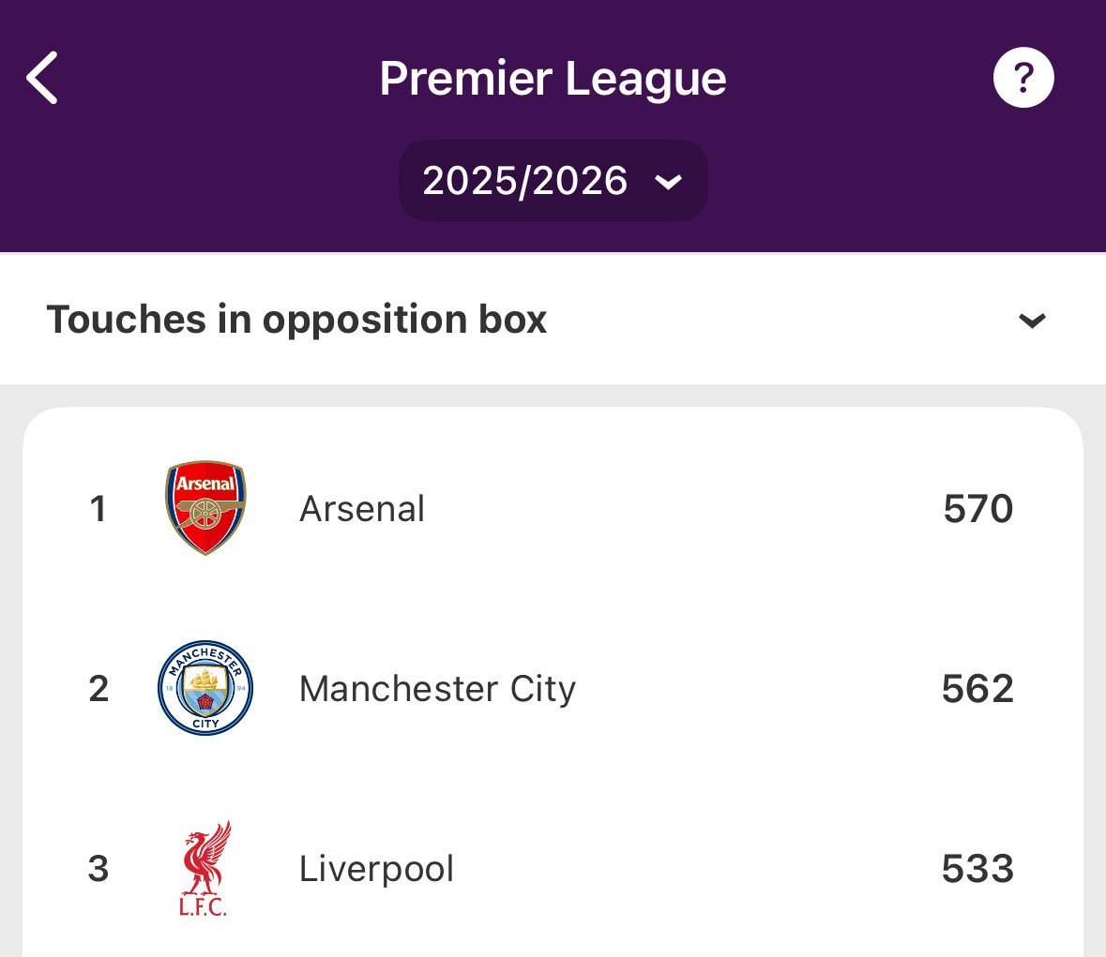Select the Touches in opposition box label
This screenshot has height=957, width=1106.
[x=296, y=320]
